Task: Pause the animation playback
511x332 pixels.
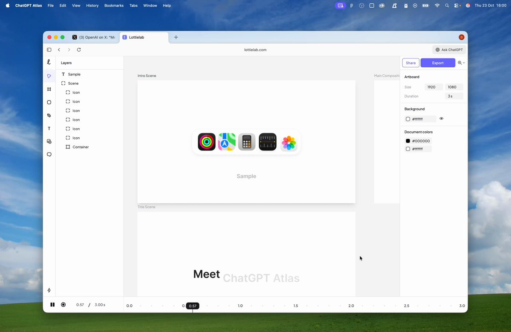Action: tap(52, 305)
